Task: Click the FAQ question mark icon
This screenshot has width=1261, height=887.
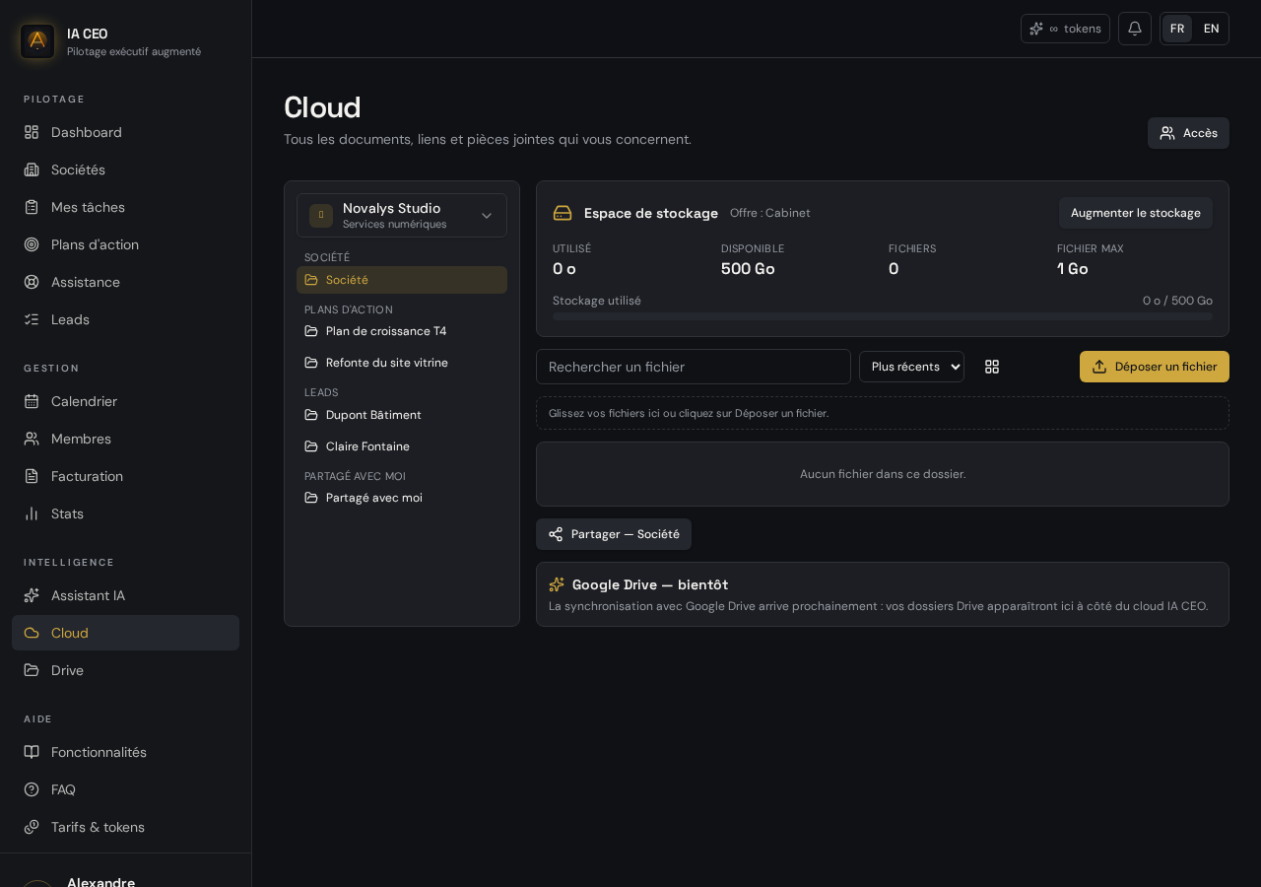Action: coord(32,789)
